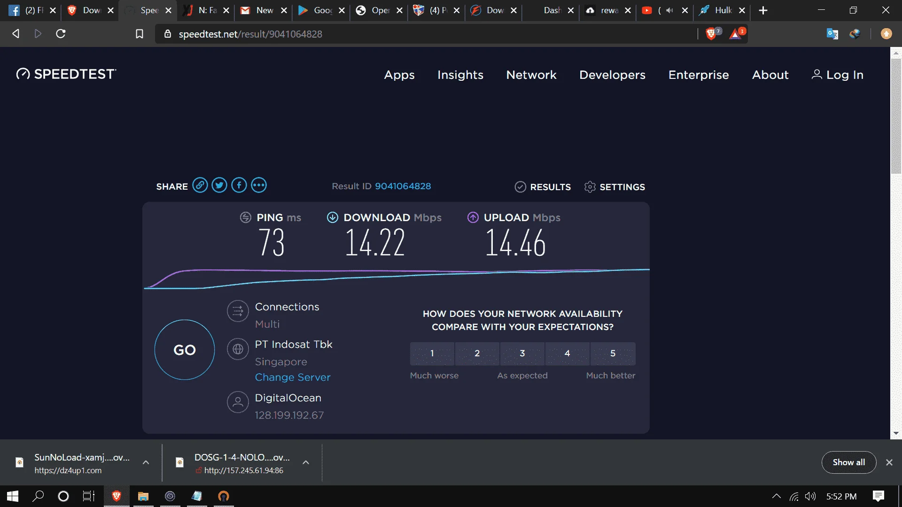Start the test with GO

[185, 350]
